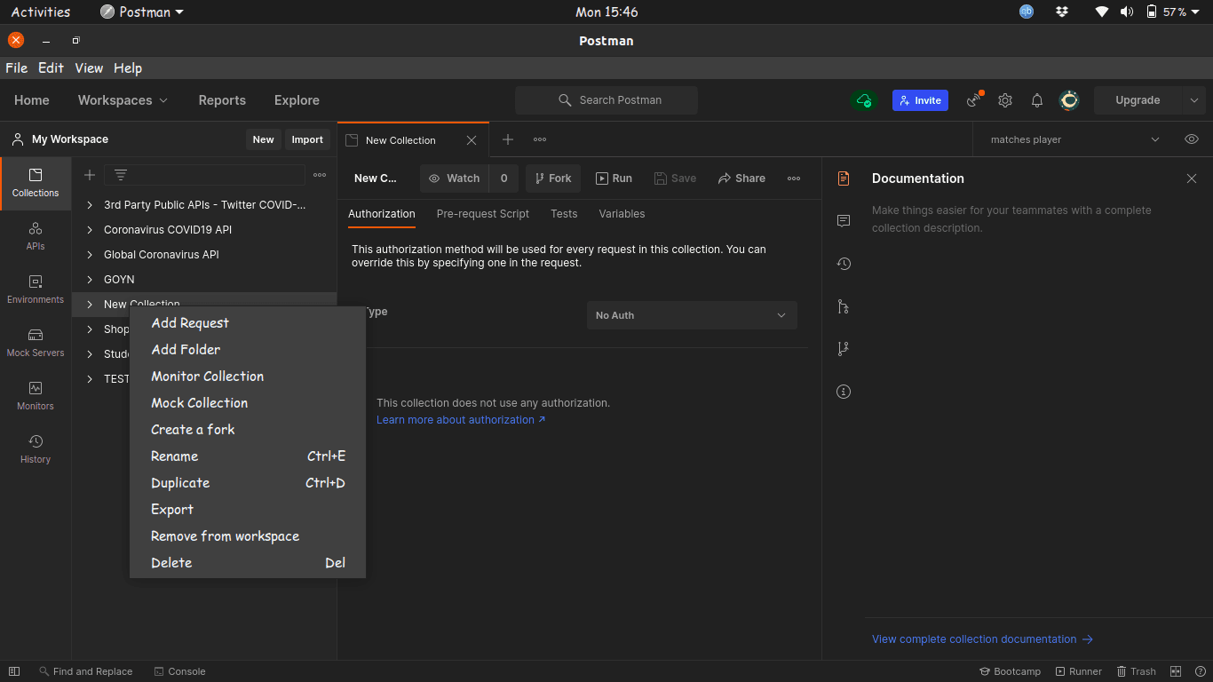This screenshot has width=1213, height=682.
Task: Open the History sidebar section
Action: coord(36,449)
